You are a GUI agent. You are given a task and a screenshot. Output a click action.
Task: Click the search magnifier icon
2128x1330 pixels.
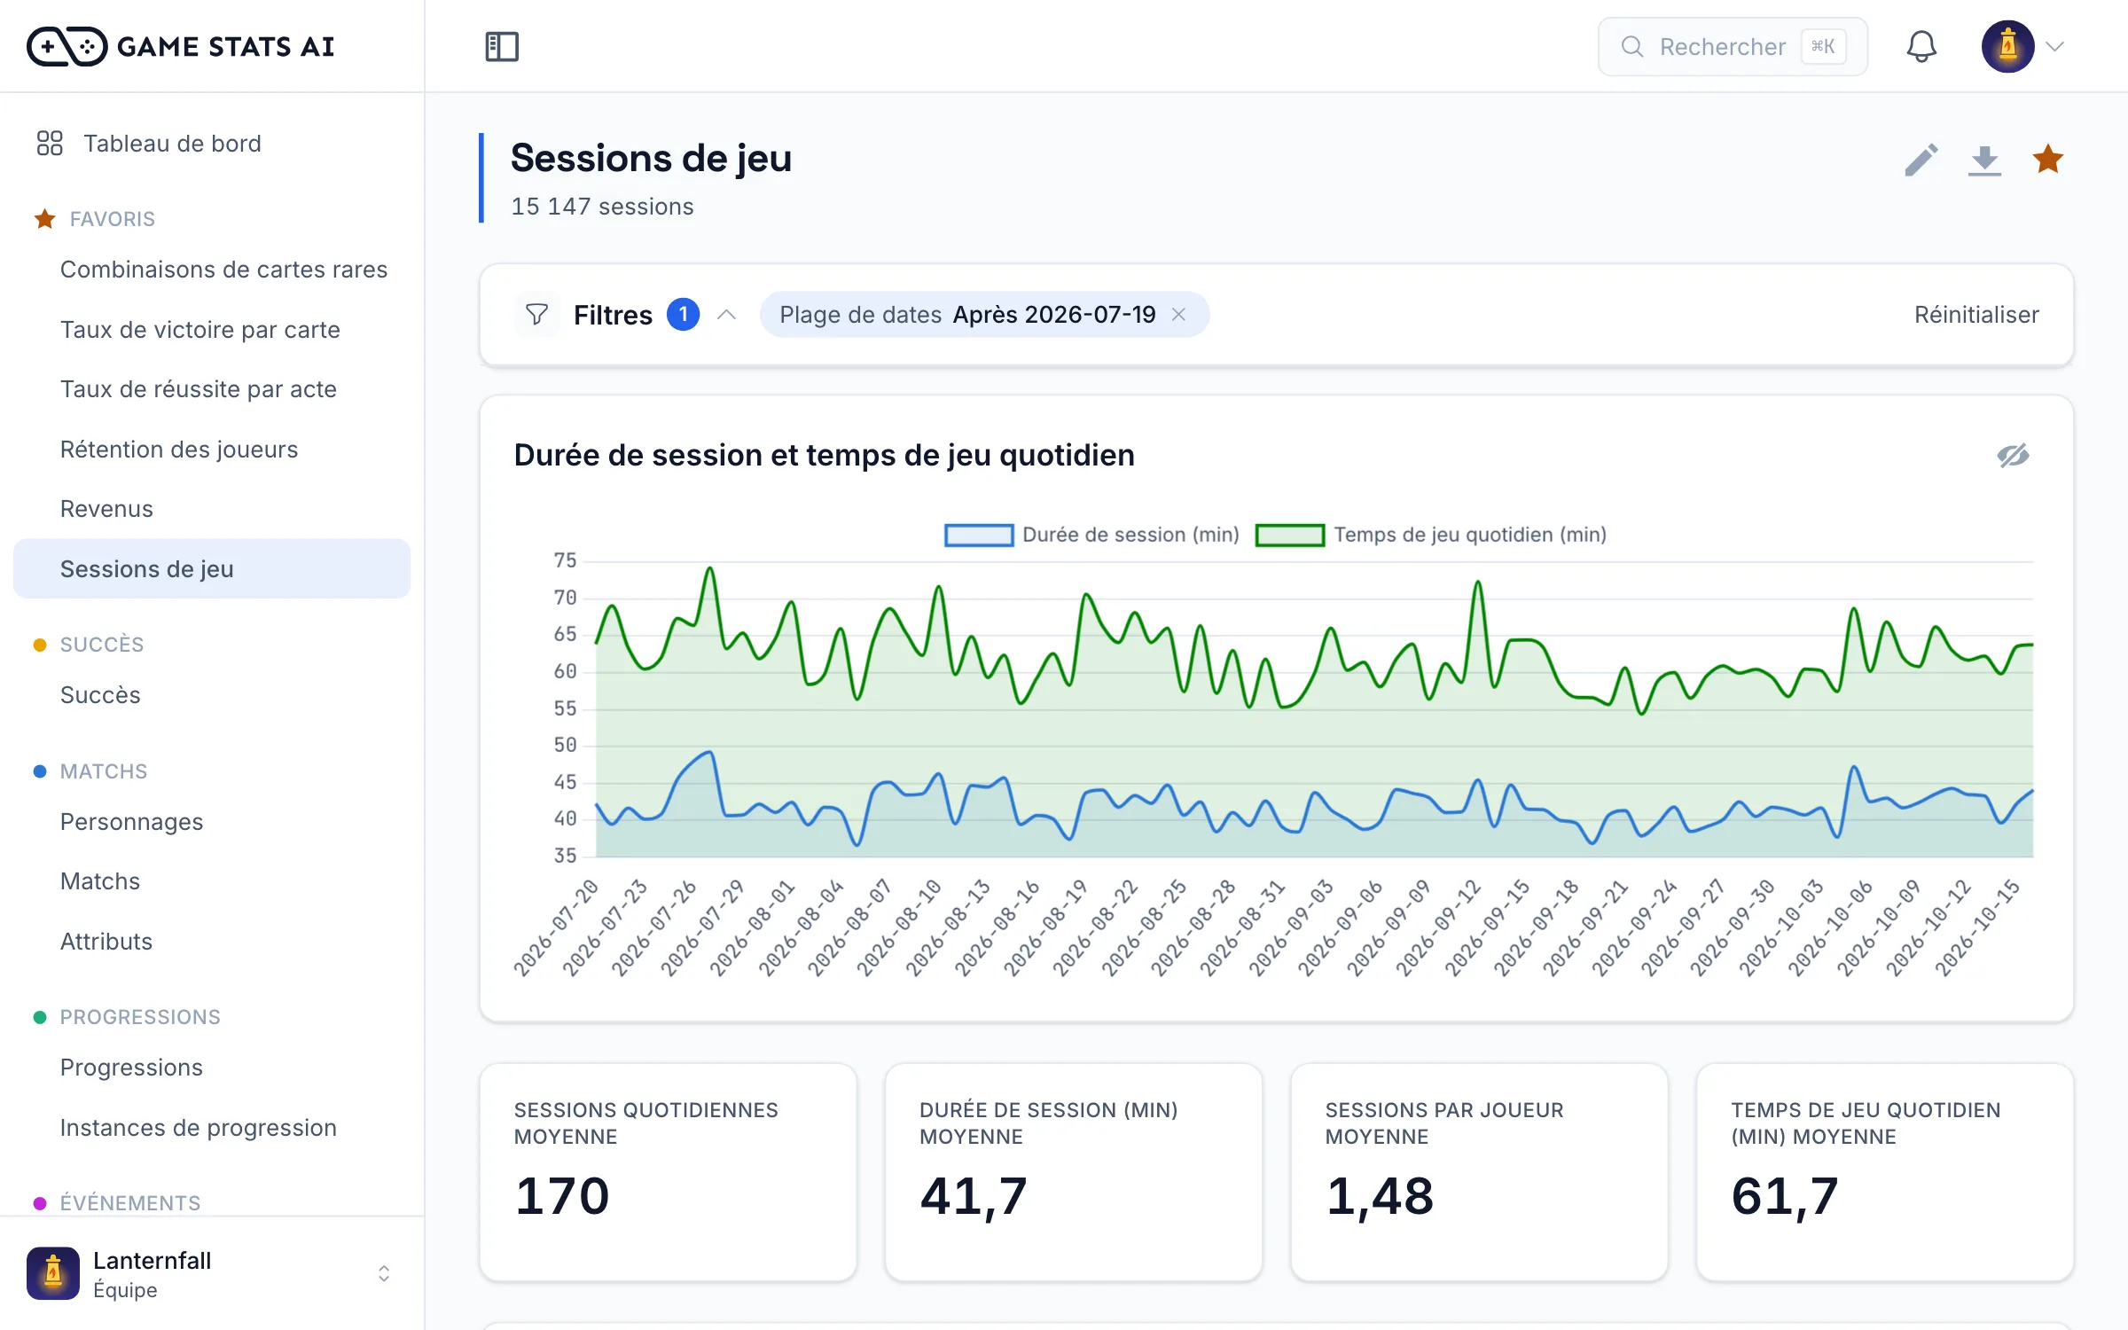click(1632, 46)
